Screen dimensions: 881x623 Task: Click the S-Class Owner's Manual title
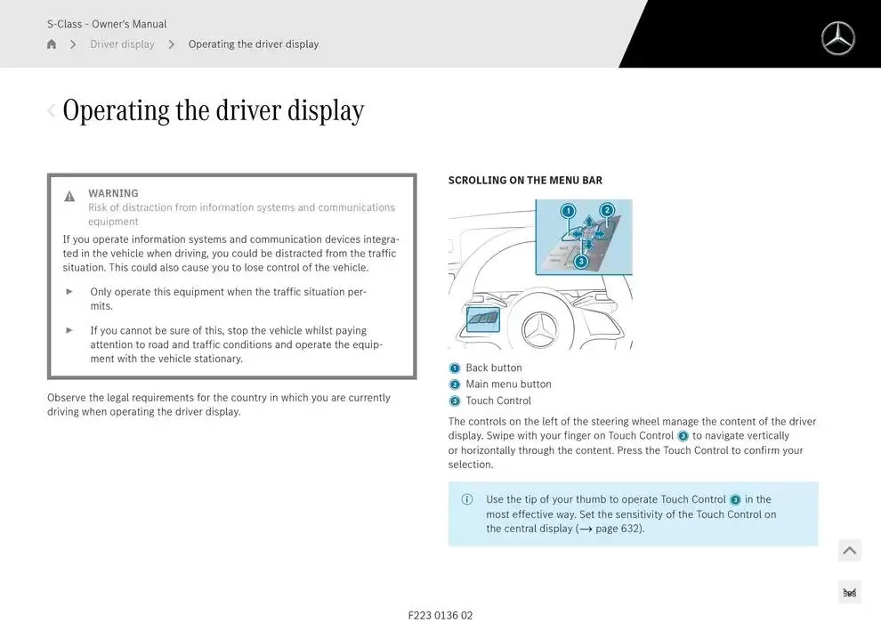[x=107, y=24]
